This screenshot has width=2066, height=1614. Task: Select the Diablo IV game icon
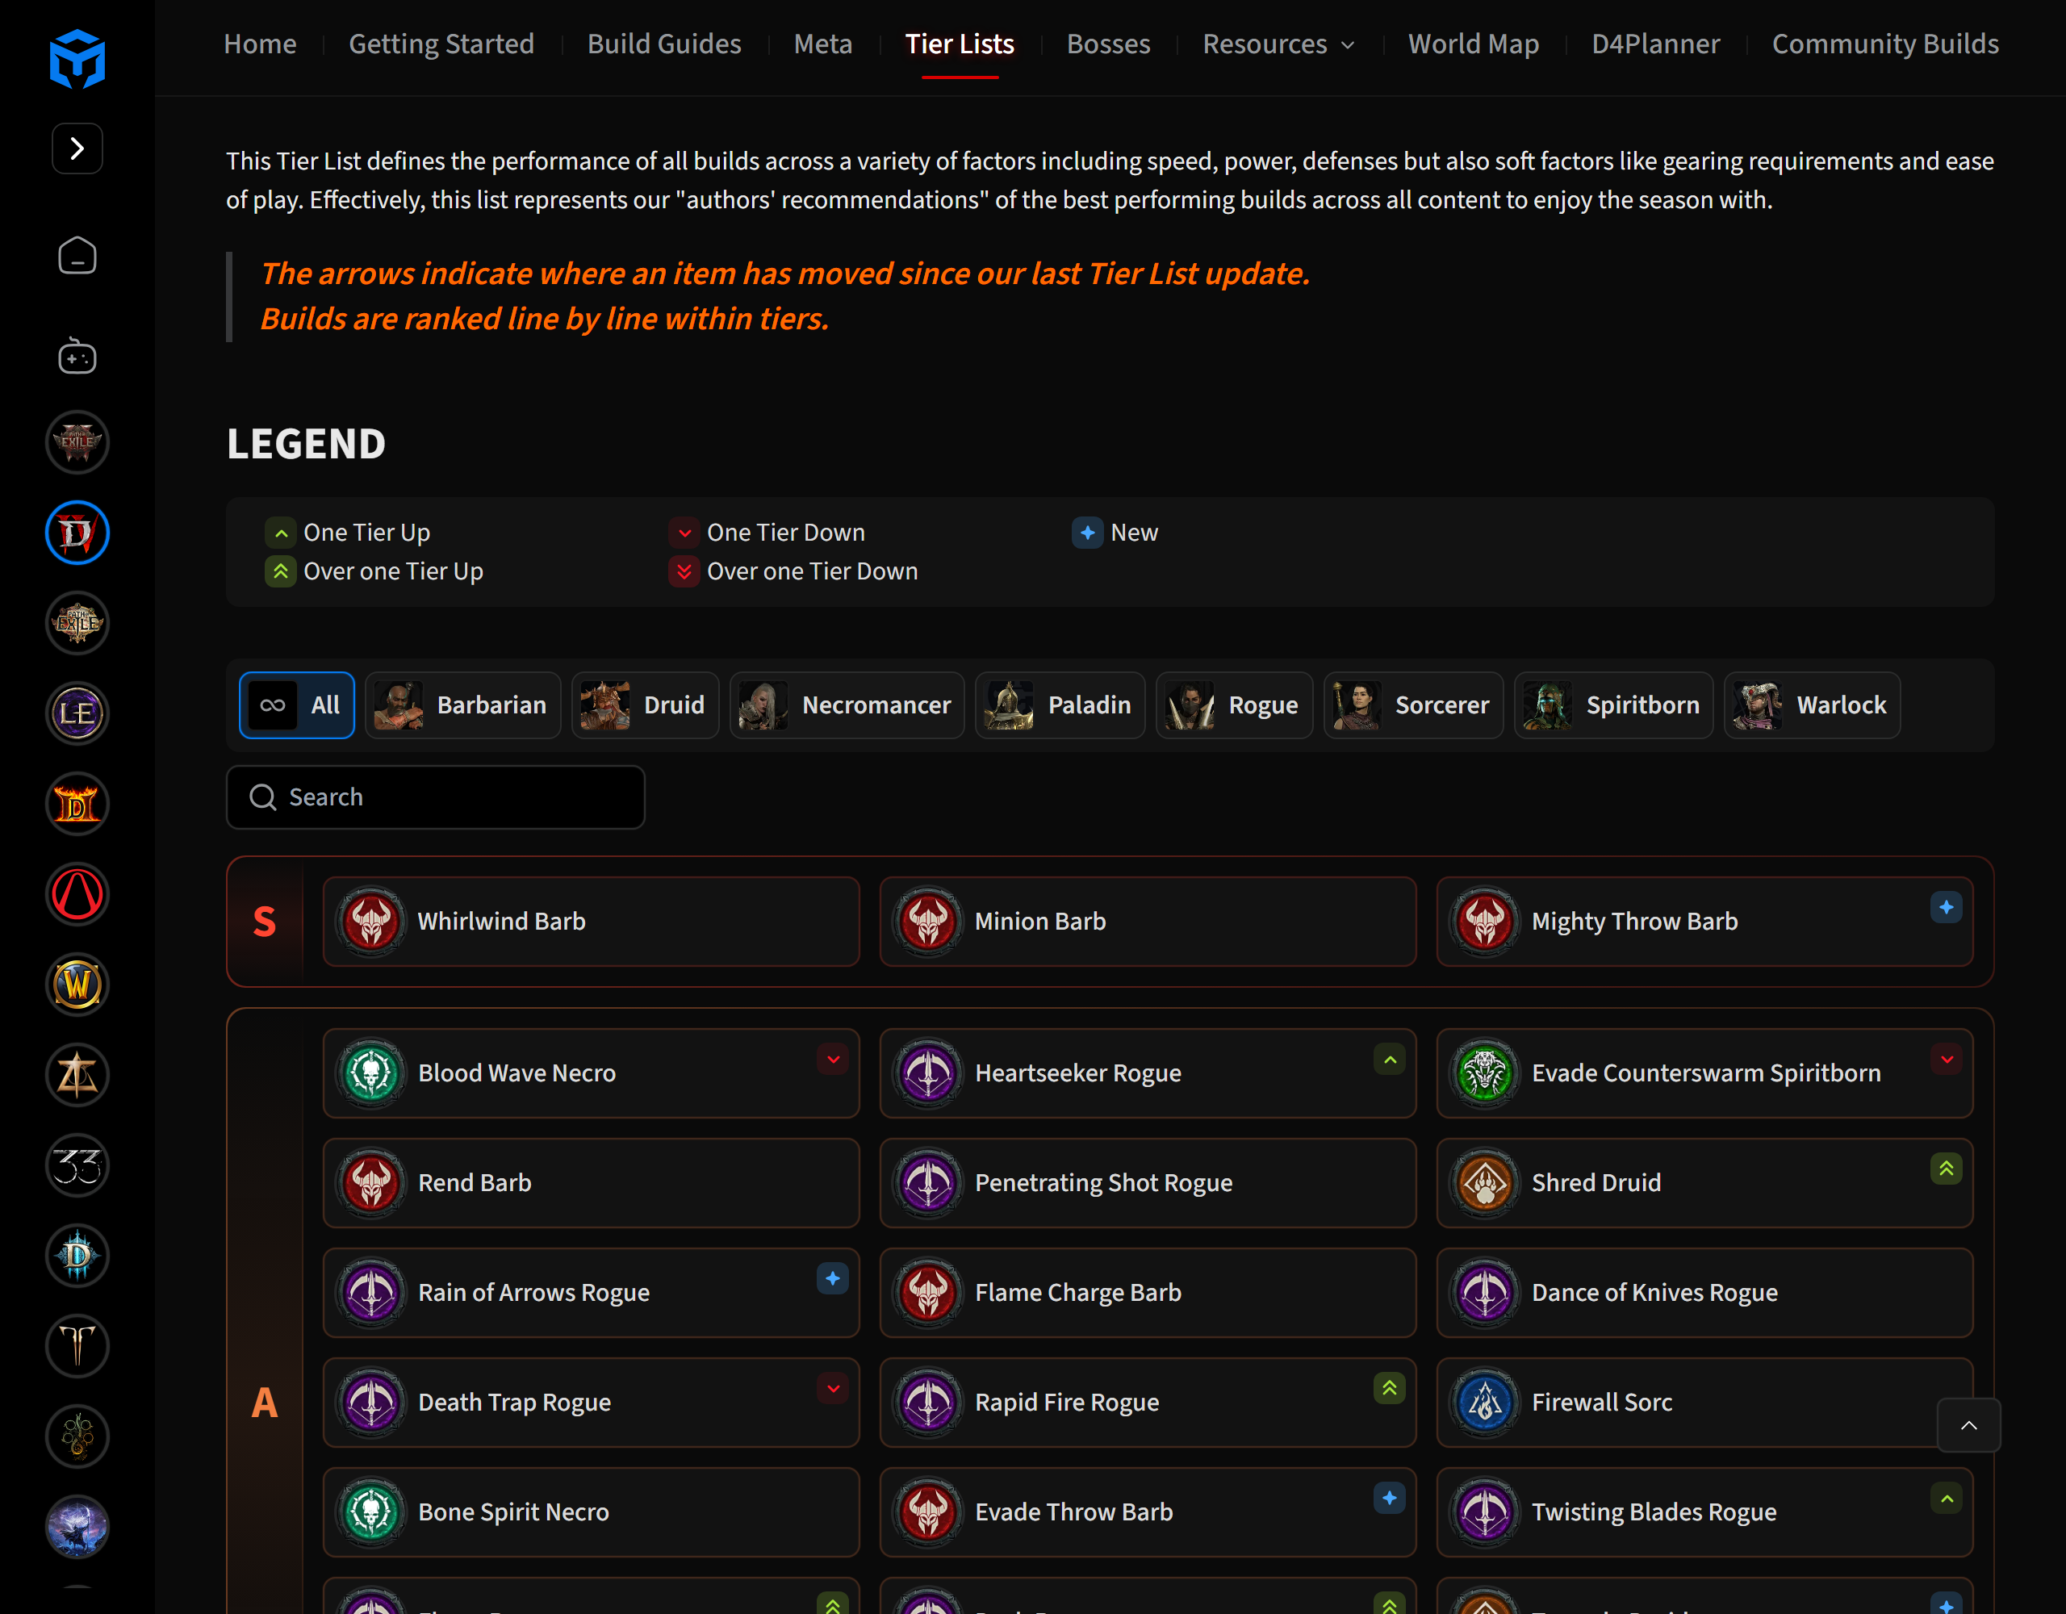[x=77, y=533]
